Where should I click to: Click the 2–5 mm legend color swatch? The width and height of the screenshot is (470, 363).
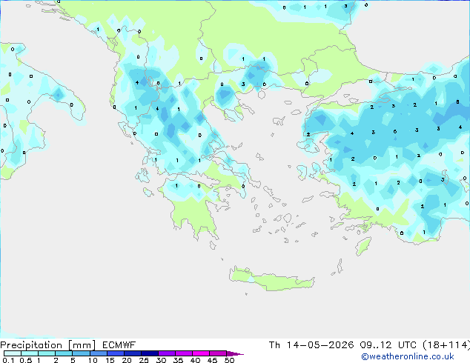pyautogui.click(x=64, y=353)
